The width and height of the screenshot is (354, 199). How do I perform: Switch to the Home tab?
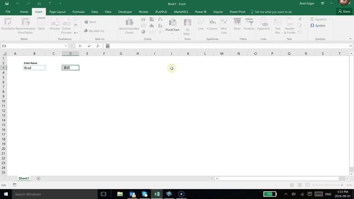coord(24,12)
